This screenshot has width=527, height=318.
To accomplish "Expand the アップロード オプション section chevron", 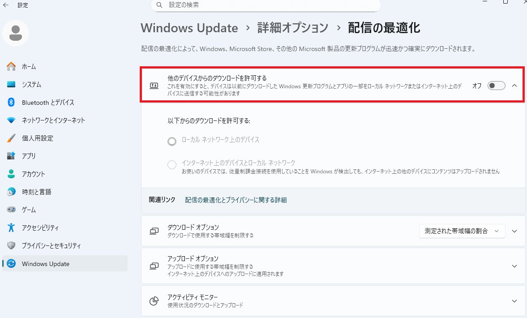I will pos(514,266).
